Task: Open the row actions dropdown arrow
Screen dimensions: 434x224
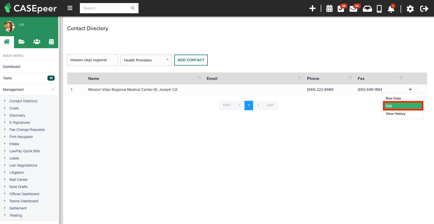Action: [x=410, y=89]
